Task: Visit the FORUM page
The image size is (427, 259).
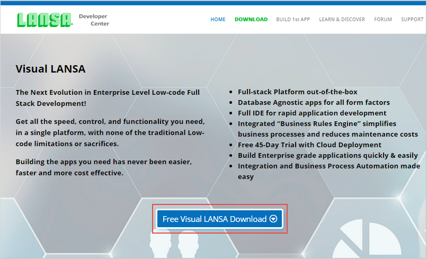Action: click(383, 20)
